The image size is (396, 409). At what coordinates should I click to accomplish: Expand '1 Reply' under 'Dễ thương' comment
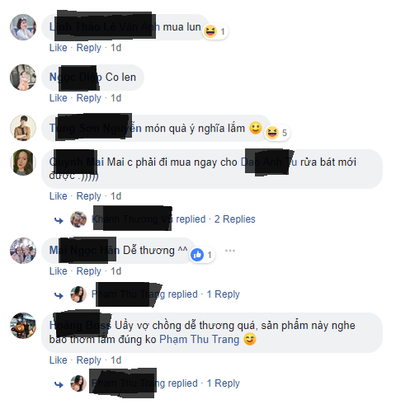(223, 294)
